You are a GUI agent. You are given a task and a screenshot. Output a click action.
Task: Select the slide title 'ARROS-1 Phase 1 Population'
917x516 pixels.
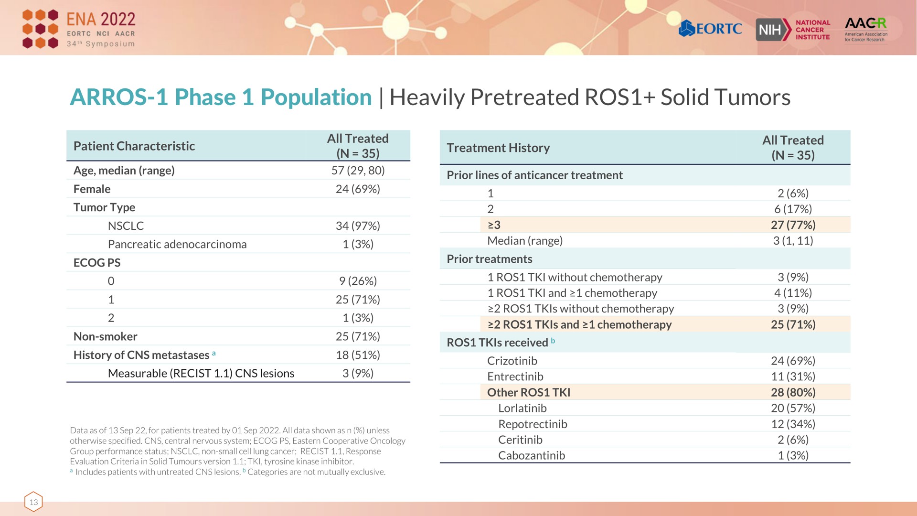click(x=221, y=97)
